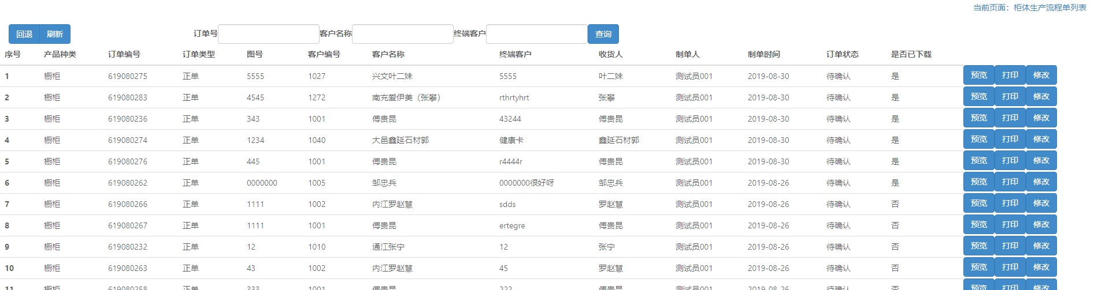Screen dimensions: 1109x290
Task: Focus the 订单号 input field
Action: [x=269, y=34]
